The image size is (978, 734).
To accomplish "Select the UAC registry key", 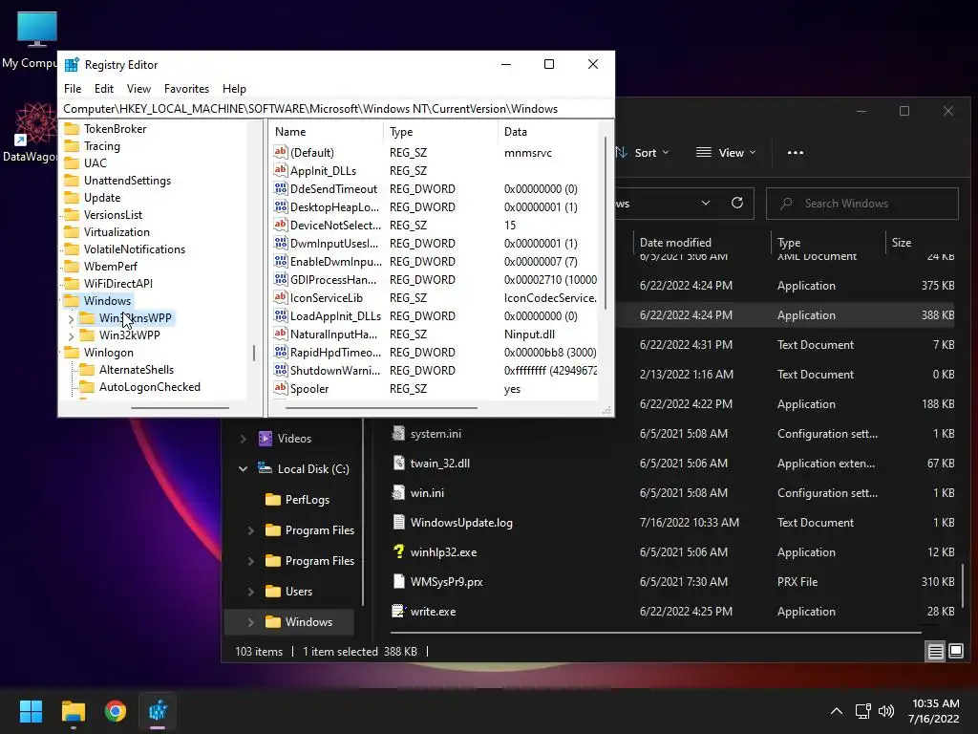I will (x=95, y=162).
